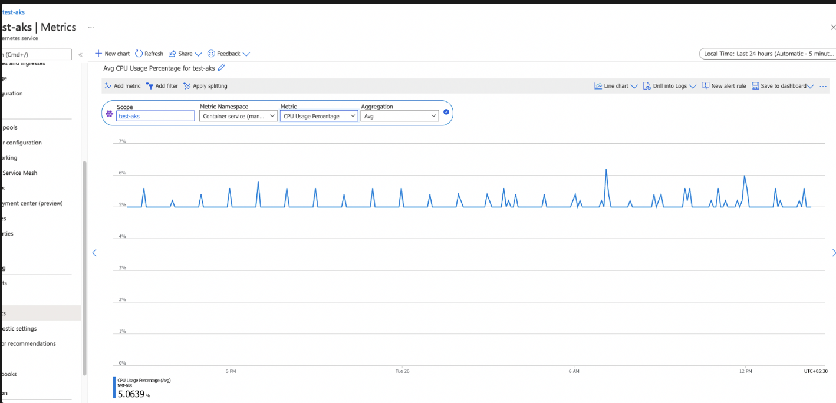The height and width of the screenshot is (403, 836).
Task: Open Networking in the sidebar
Action: click(x=9, y=157)
